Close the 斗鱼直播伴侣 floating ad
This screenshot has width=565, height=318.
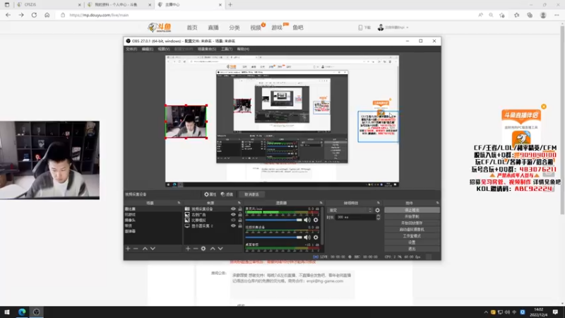[x=544, y=107]
